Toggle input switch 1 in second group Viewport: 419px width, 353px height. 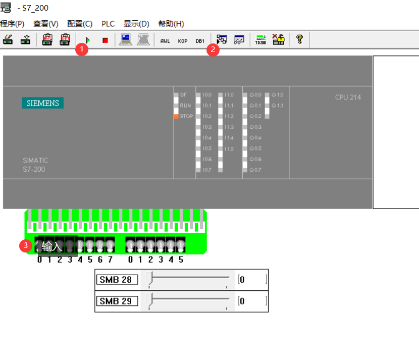pos(140,245)
